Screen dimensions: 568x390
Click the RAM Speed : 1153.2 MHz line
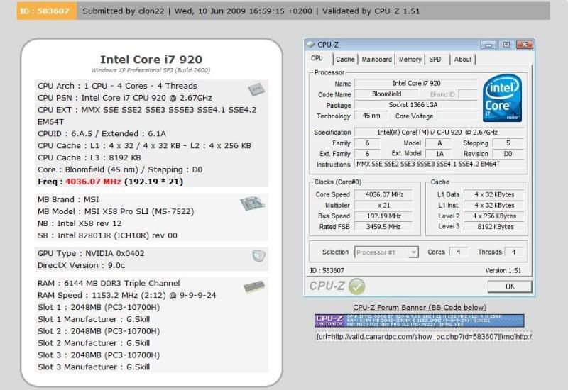(x=127, y=295)
